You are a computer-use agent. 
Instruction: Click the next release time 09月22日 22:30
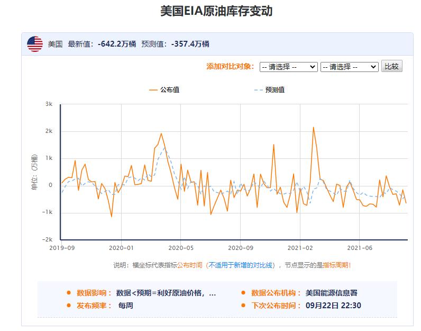tap(333, 306)
